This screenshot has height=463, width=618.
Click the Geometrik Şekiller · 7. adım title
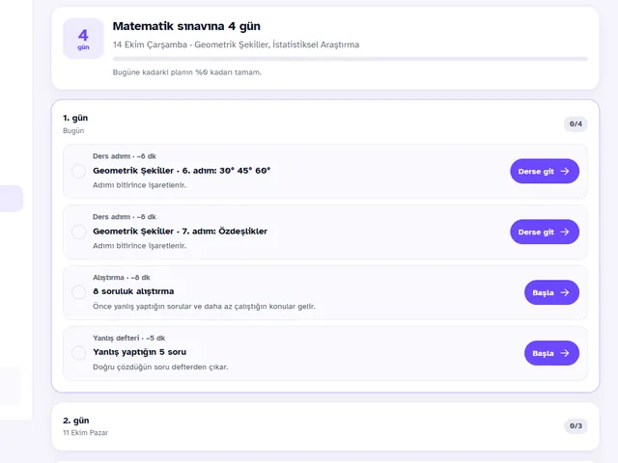point(181,231)
